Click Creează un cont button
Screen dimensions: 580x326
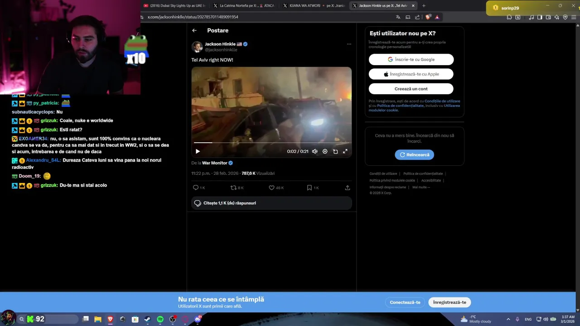(411, 89)
